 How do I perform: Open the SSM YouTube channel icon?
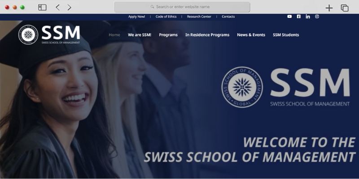click(289, 17)
